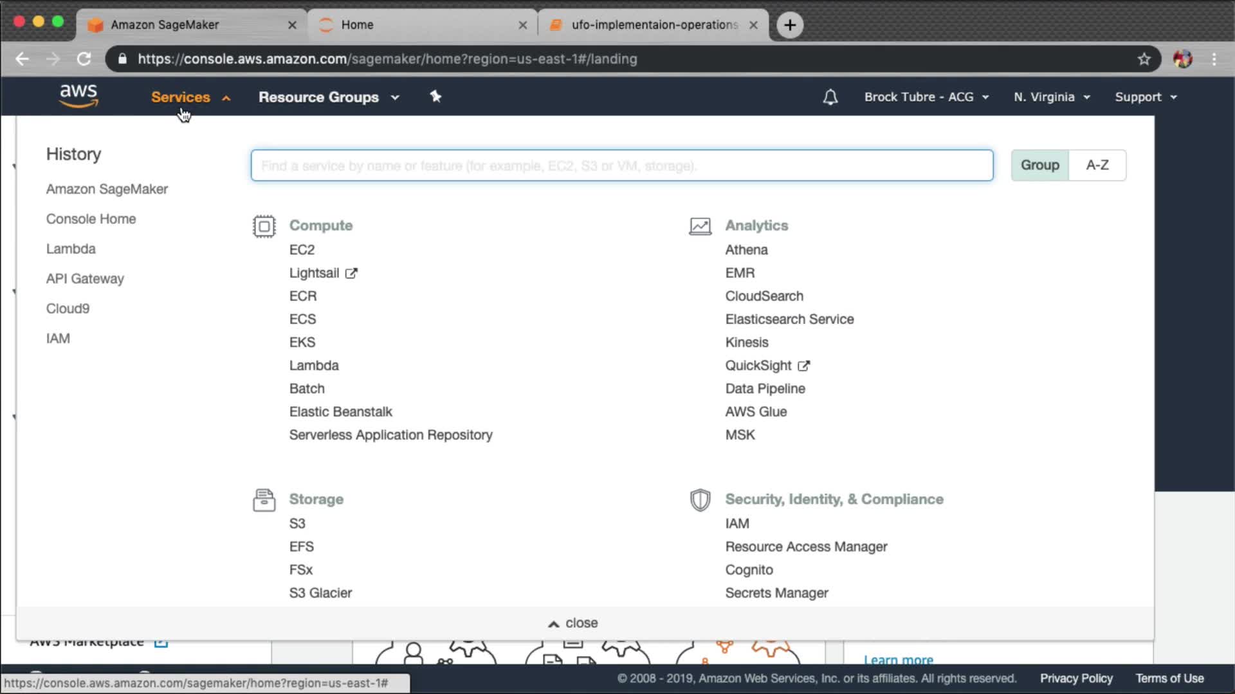This screenshot has height=694, width=1235.
Task: Open the Support dropdown menu
Action: pos(1146,97)
